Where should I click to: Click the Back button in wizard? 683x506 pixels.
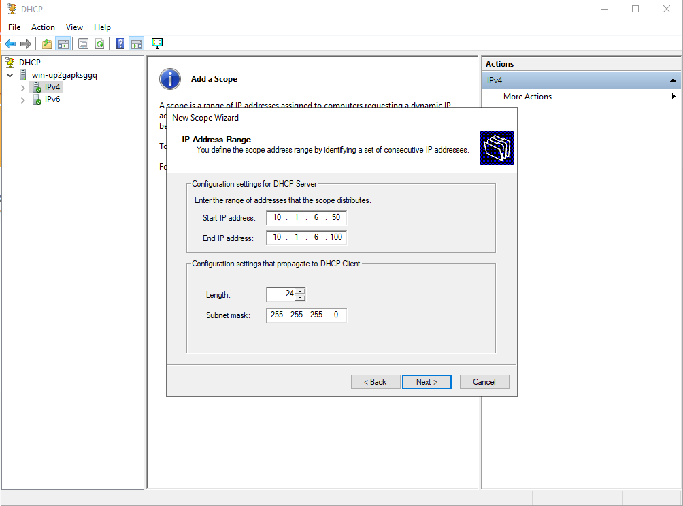pos(376,382)
